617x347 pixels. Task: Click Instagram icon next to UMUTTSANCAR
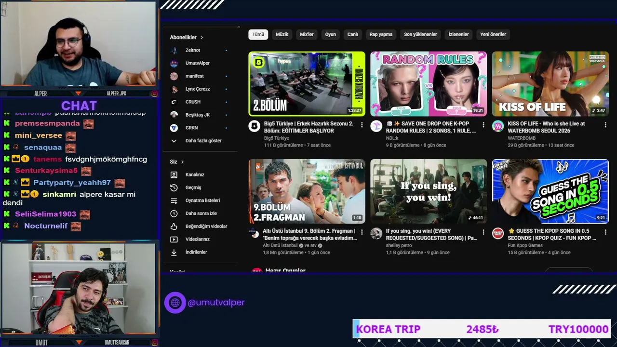click(x=155, y=343)
